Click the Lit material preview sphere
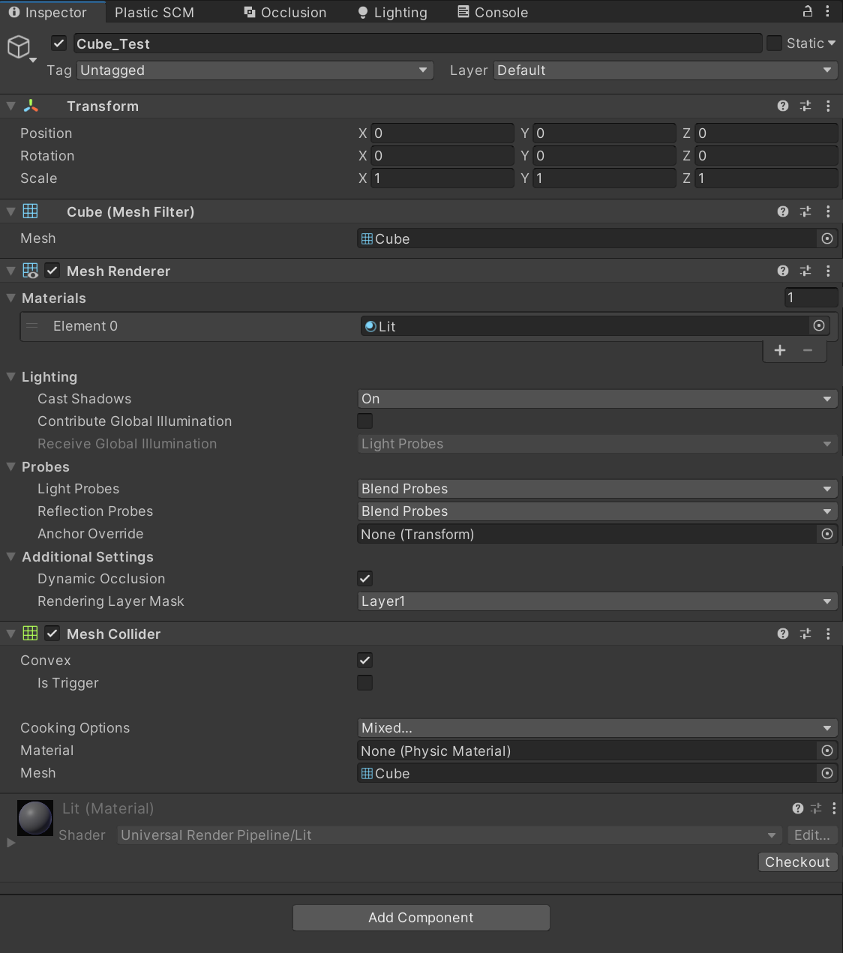 (x=35, y=817)
